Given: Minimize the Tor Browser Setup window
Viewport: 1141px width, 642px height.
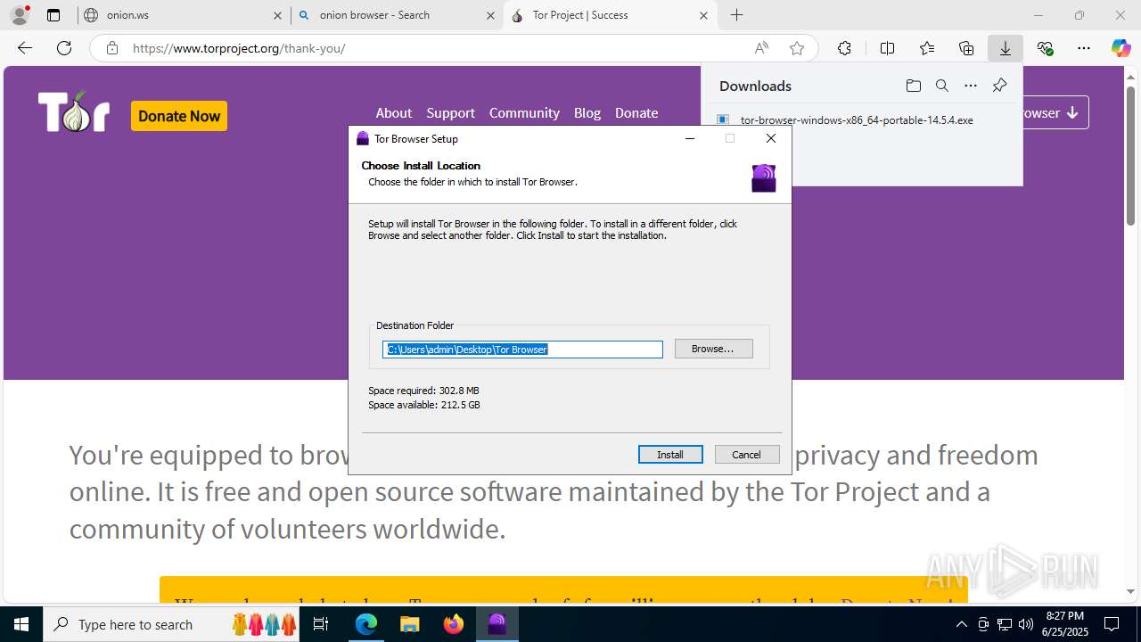Looking at the screenshot, I should coord(690,138).
